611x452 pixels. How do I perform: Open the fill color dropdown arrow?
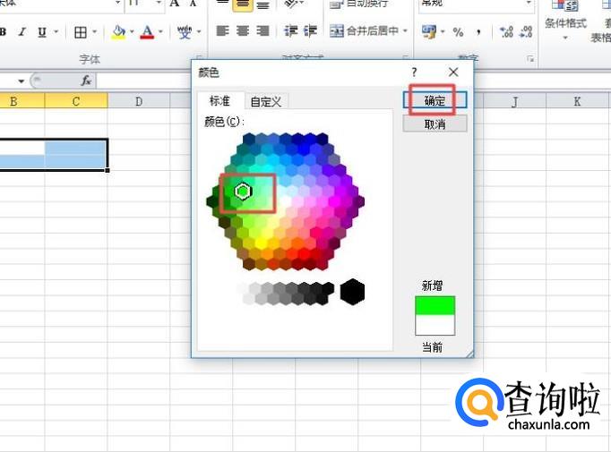[x=133, y=32]
